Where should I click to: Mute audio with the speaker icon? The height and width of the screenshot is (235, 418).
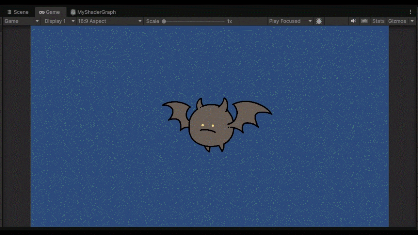[x=353, y=21]
